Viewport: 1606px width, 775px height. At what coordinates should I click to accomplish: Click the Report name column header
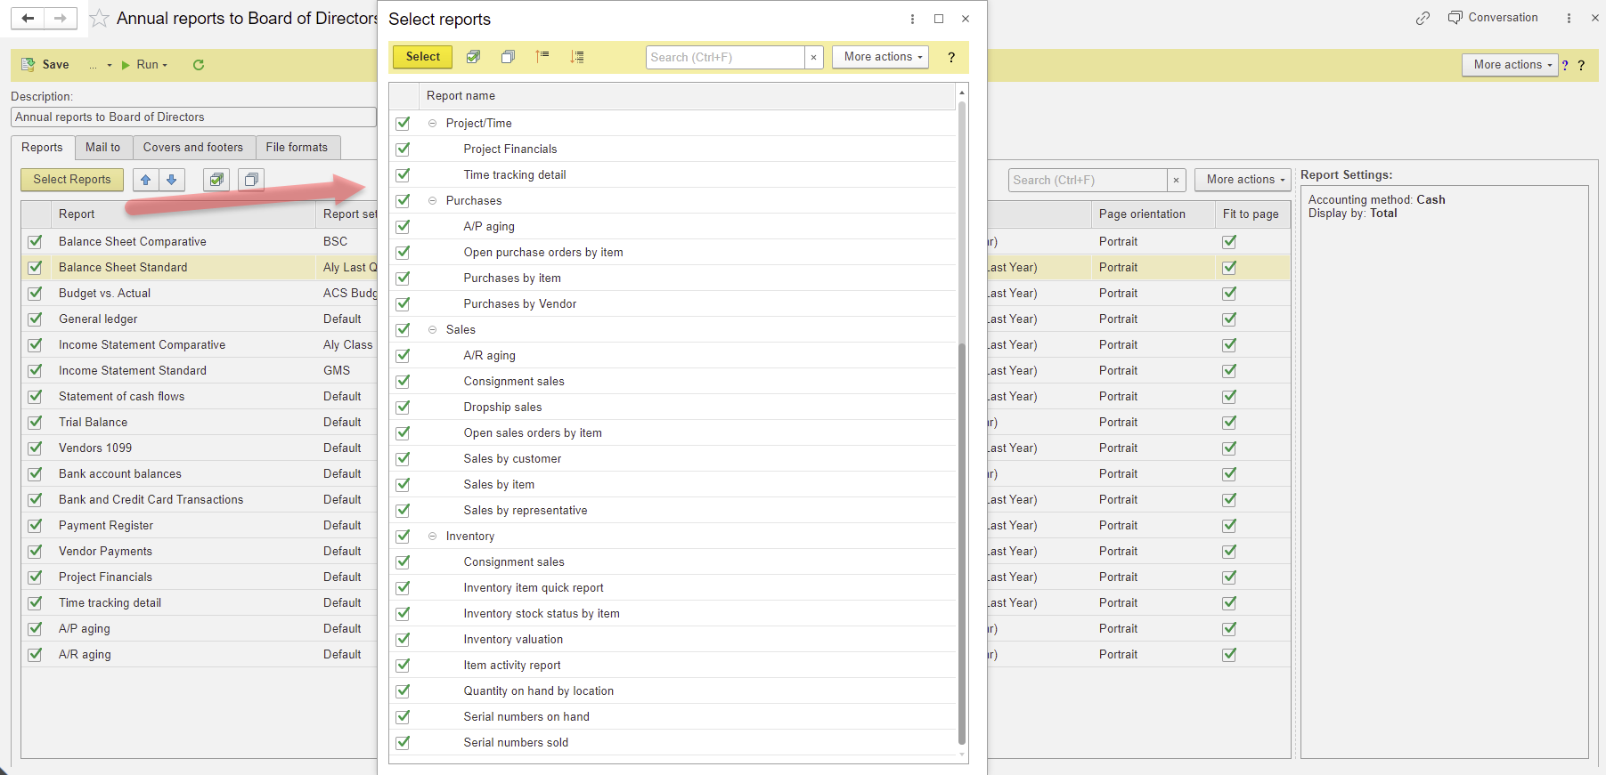pyautogui.click(x=688, y=96)
